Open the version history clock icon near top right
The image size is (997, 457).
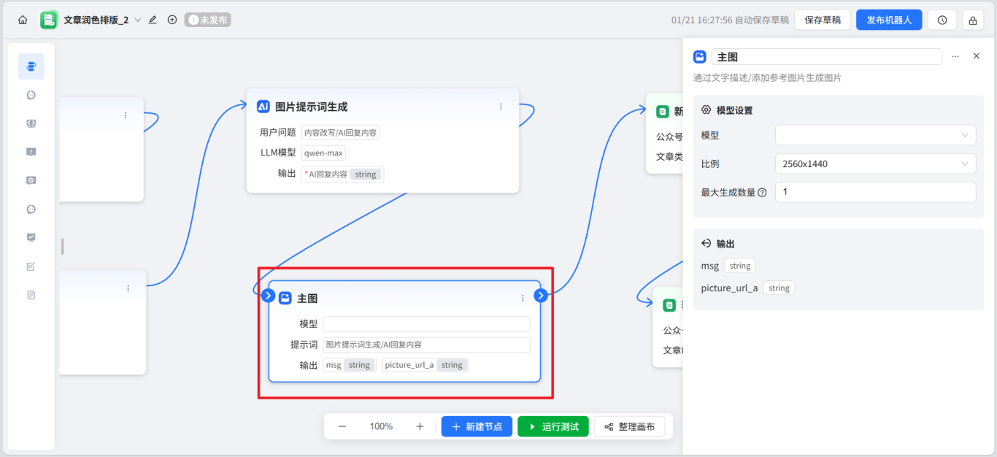(942, 20)
